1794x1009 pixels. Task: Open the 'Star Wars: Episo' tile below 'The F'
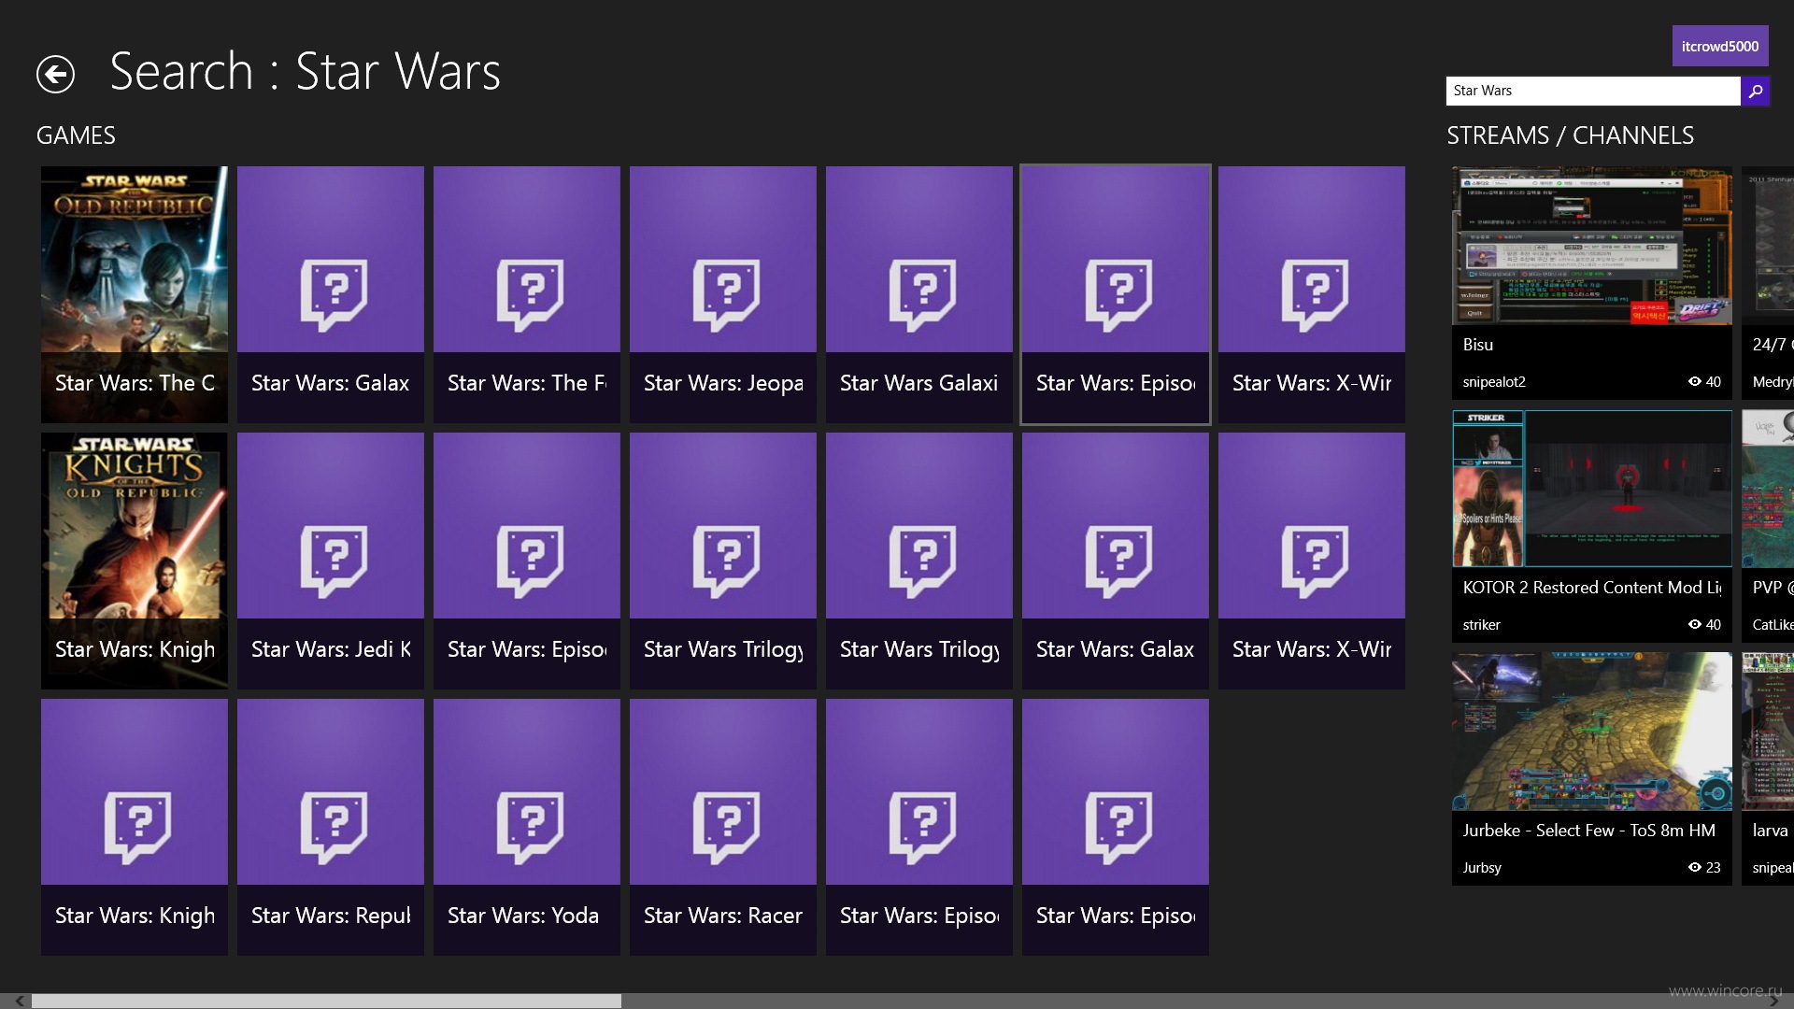click(527, 561)
